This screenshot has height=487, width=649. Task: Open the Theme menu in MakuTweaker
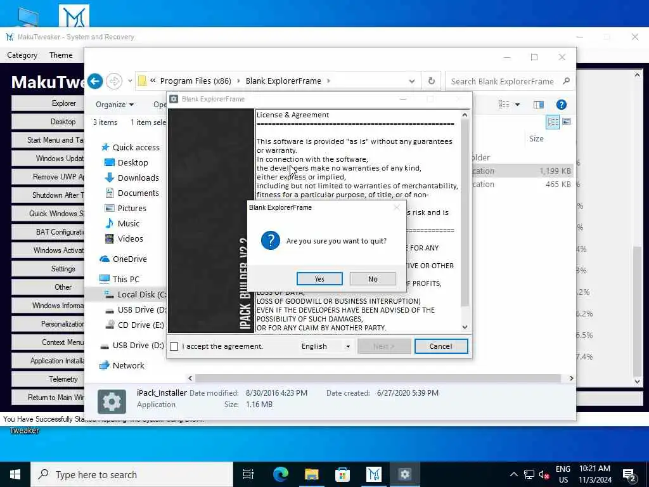tap(61, 55)
